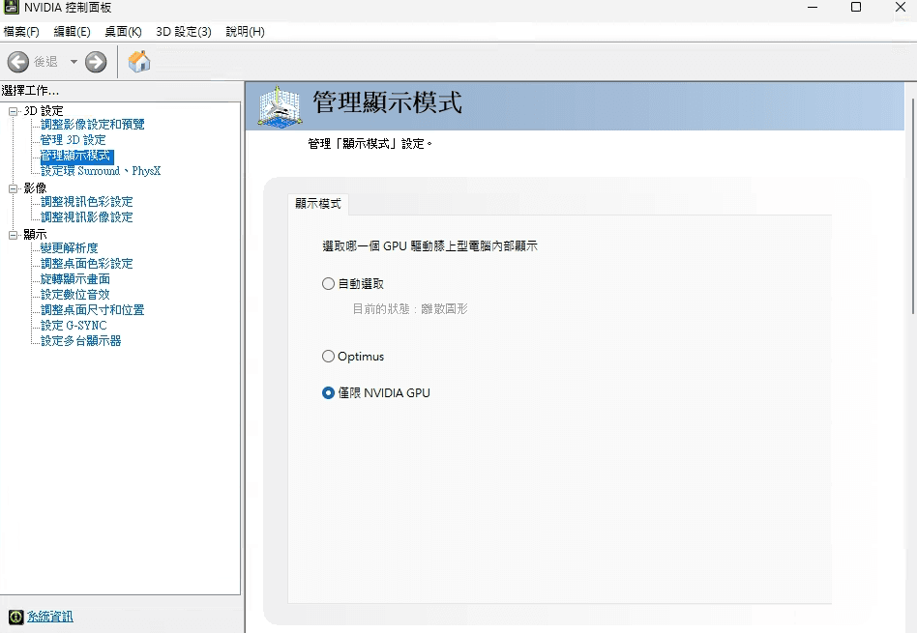Screen dimensions: 917x633
Task: Click the Forward navigation arrow
Action: tap(95, 61)
